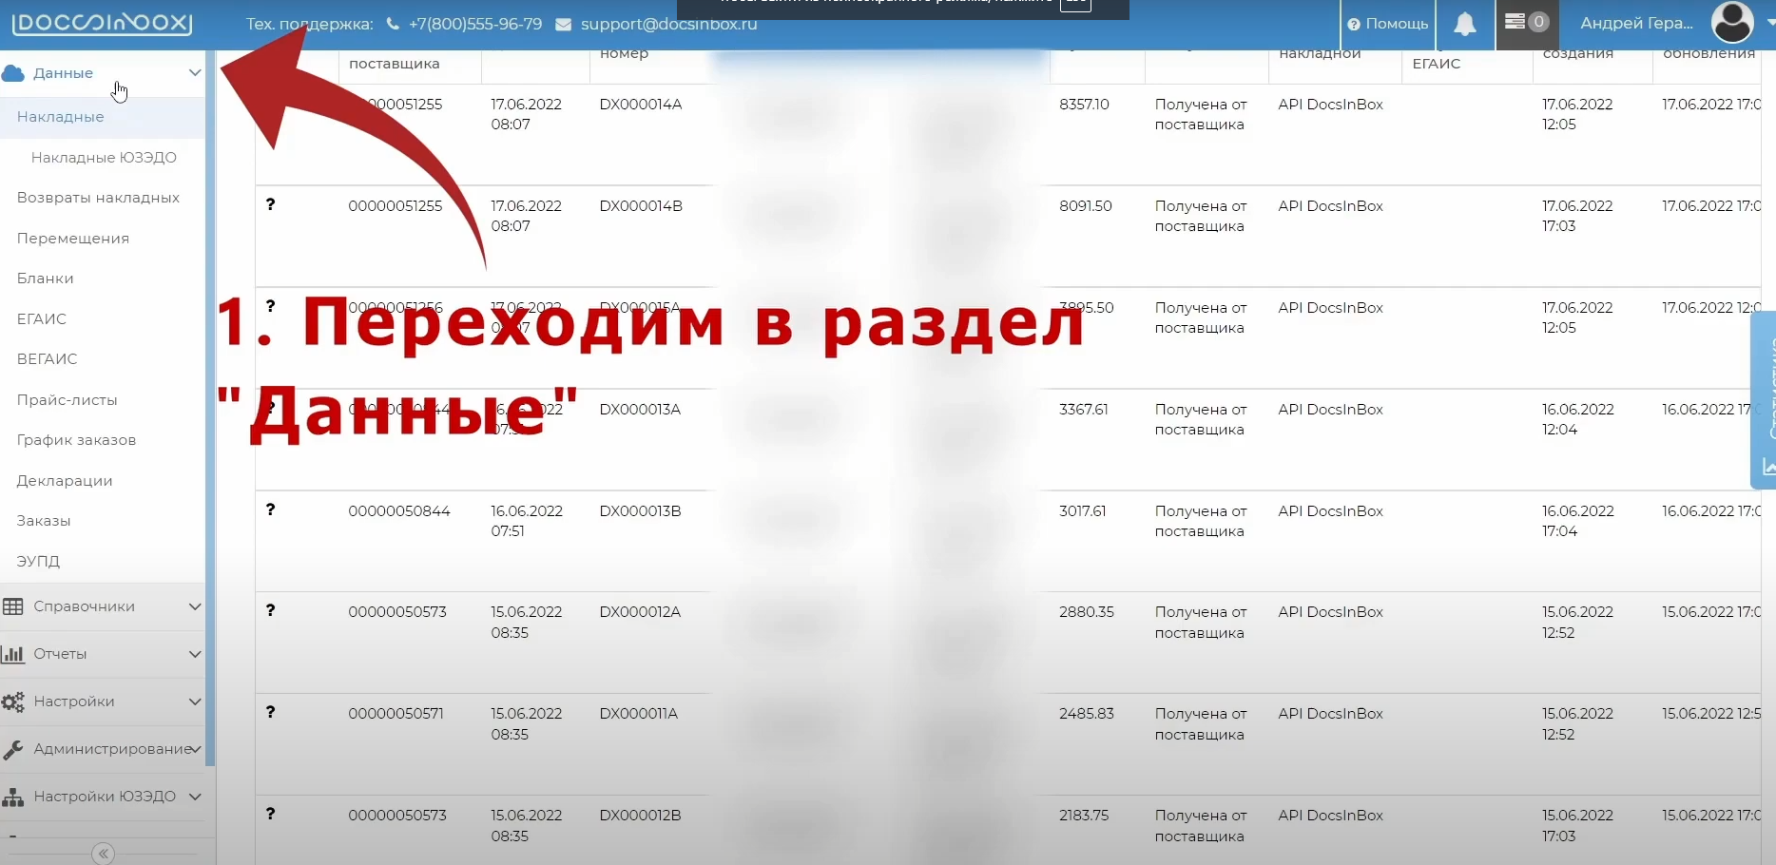This screenshot has width=1776, height=865.
Task: Collapse the Данные section chevron
Action: (194, 73)
